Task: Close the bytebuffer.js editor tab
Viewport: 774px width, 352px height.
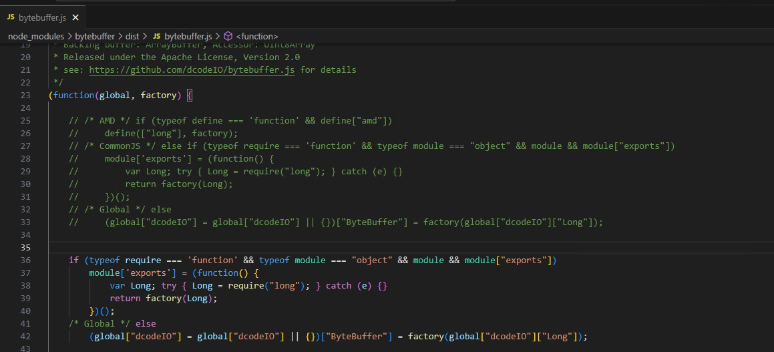Action: 75,17
